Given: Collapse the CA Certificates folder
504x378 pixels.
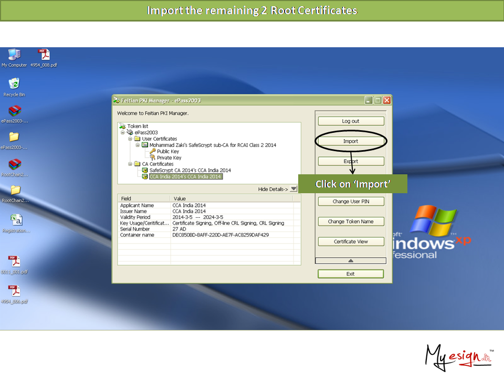Looking at the screenshot, I should [x=130, y=164].
